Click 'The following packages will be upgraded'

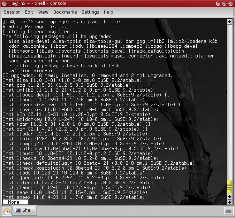tap(57, 37)
